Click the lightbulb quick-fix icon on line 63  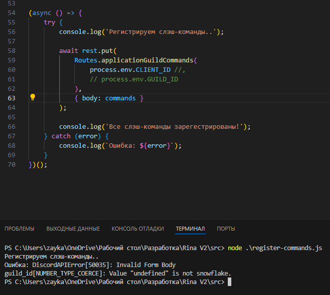tap(32, 97)
